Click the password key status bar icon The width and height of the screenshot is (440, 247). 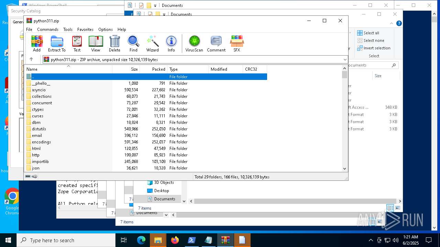tap(34, 177)
